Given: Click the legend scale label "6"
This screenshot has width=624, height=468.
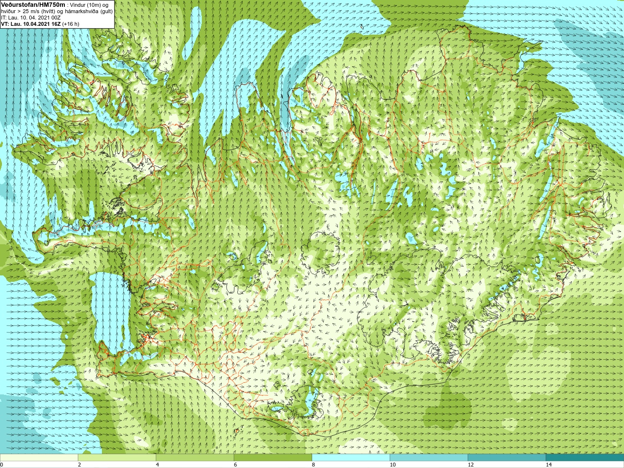Looking at the screenshot, I should tap(235, 465).
